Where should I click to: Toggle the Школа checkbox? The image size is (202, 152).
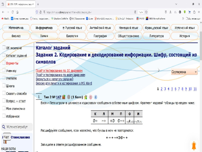click(4, 85)
